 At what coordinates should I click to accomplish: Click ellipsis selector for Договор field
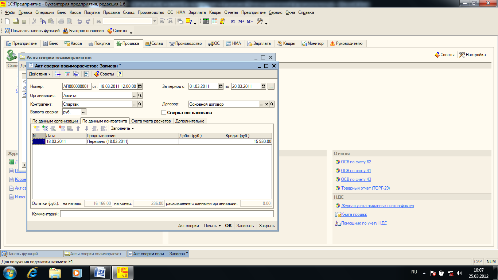pyautogui.click(x=261, y=104)
